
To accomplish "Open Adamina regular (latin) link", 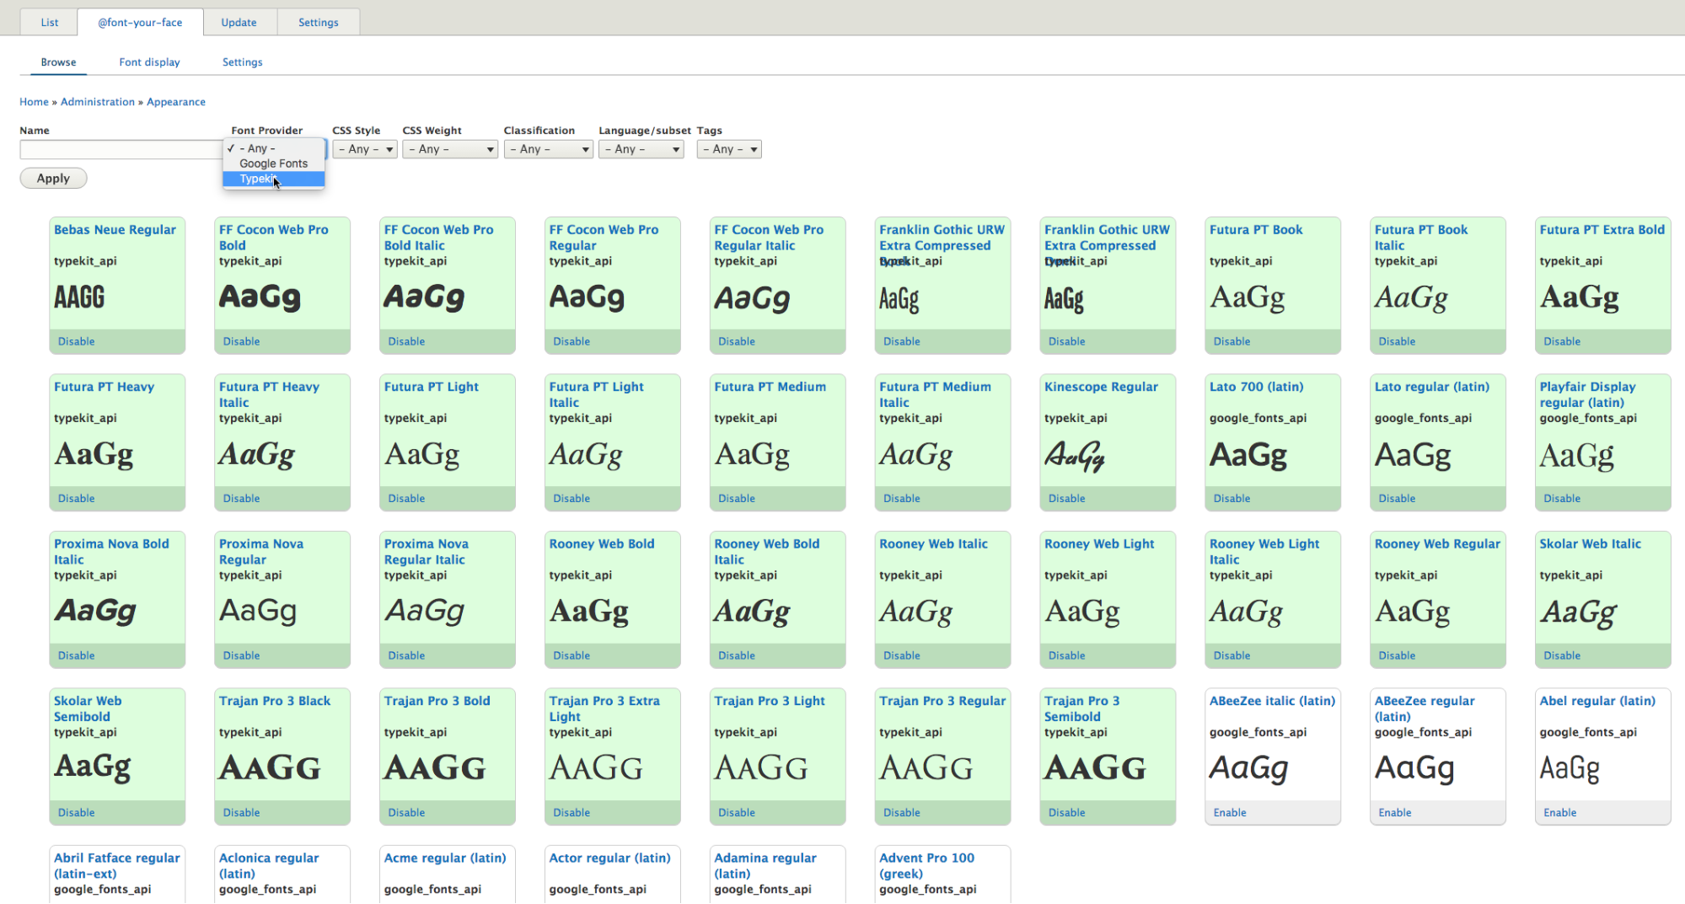I will (765, 866).
